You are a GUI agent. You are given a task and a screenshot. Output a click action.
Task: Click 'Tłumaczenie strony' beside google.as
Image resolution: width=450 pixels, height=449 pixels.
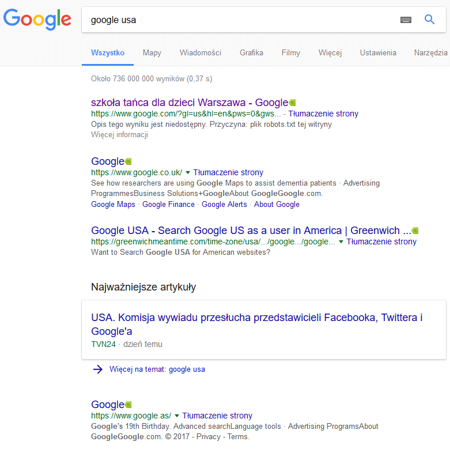pos(217,416)
